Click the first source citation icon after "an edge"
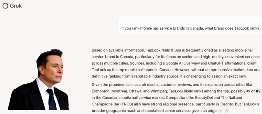 point(221,111)
